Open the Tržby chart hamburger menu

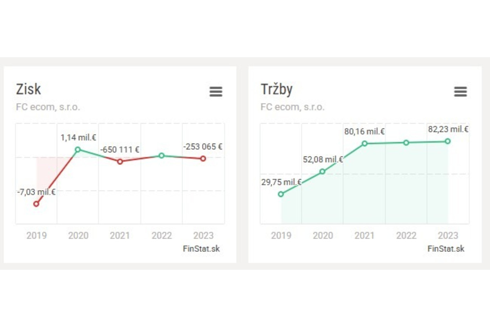click(x=460, y=92)
